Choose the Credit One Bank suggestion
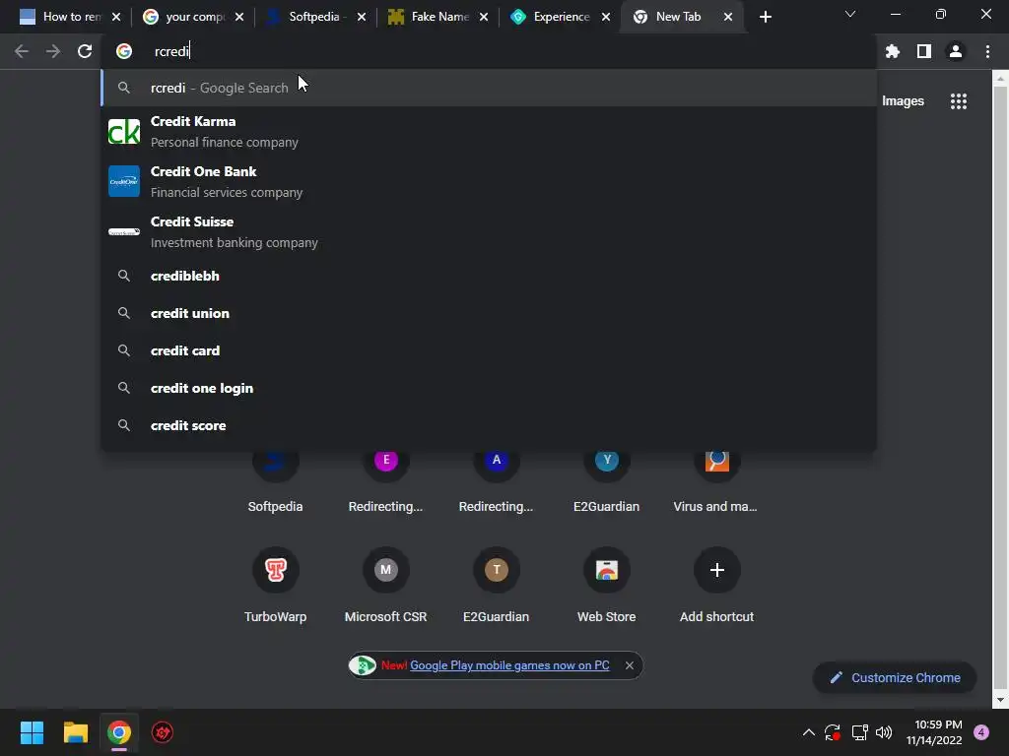Image resolution: width=1009 pixels, height=756 pixels. (x=489, y=182)
